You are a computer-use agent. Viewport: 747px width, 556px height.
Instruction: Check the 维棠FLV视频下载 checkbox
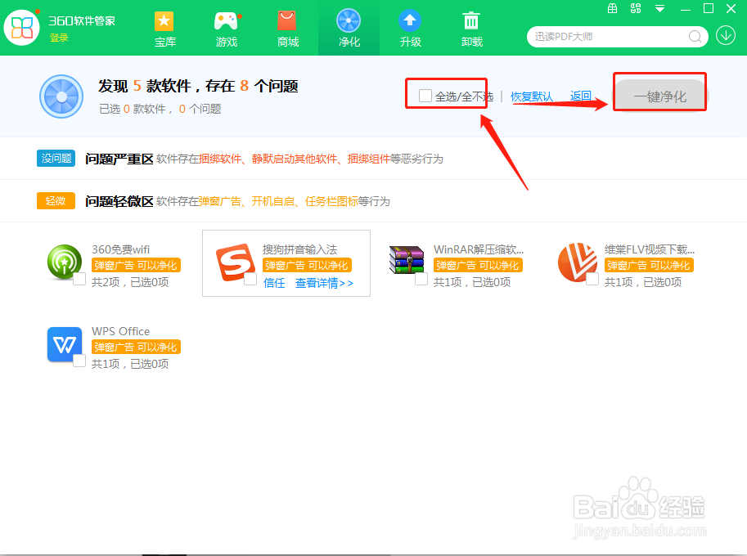(592, 279)
